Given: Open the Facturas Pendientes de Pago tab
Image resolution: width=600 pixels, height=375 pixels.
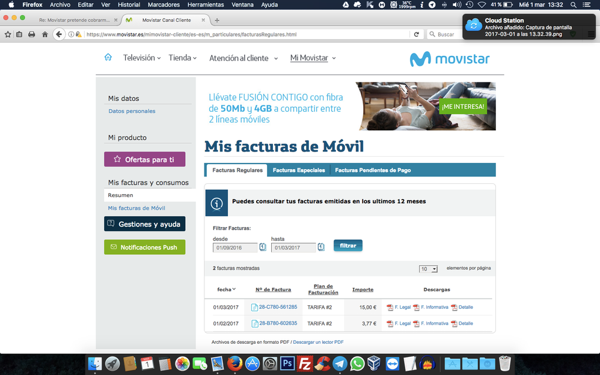Looking at the screenshot, I should click(373, 170).
